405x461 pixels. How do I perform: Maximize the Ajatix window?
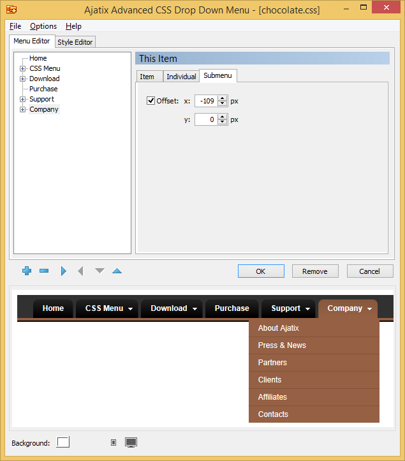coord(364,8)
